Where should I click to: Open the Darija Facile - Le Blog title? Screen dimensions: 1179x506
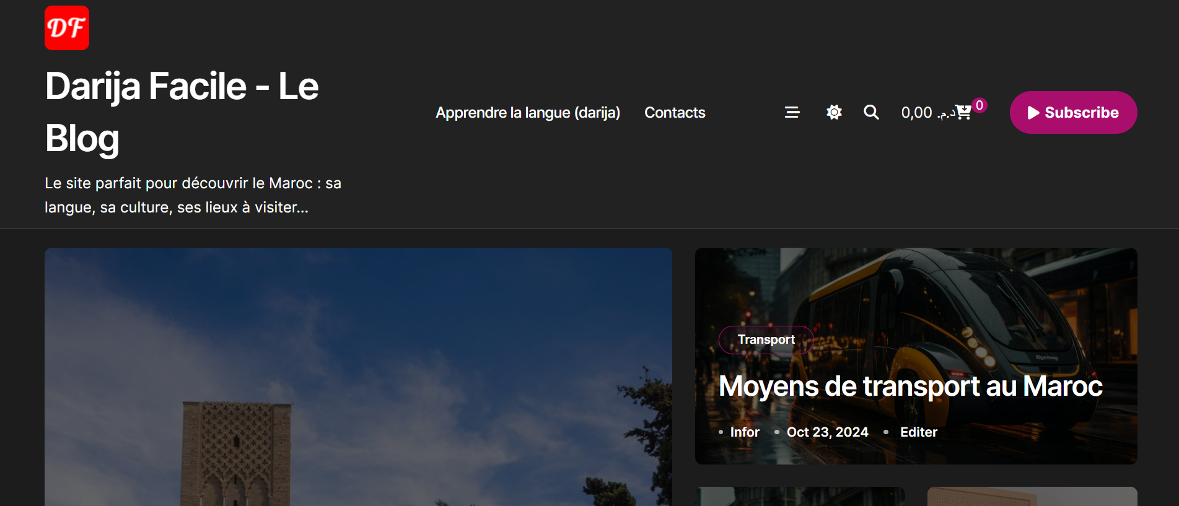pos(182,111)
